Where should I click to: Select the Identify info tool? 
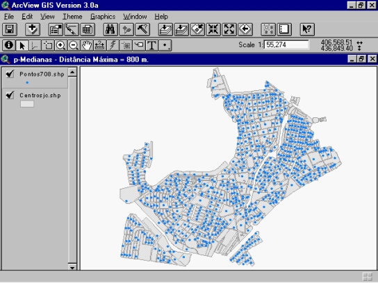(x=9, y=45)
